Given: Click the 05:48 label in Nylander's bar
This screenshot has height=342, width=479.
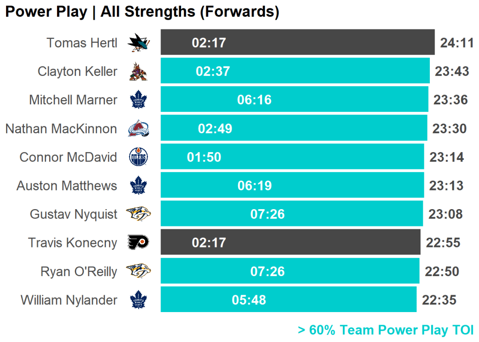Looking at the screenshot, I should pyautogui.click(x=249, y=300).
